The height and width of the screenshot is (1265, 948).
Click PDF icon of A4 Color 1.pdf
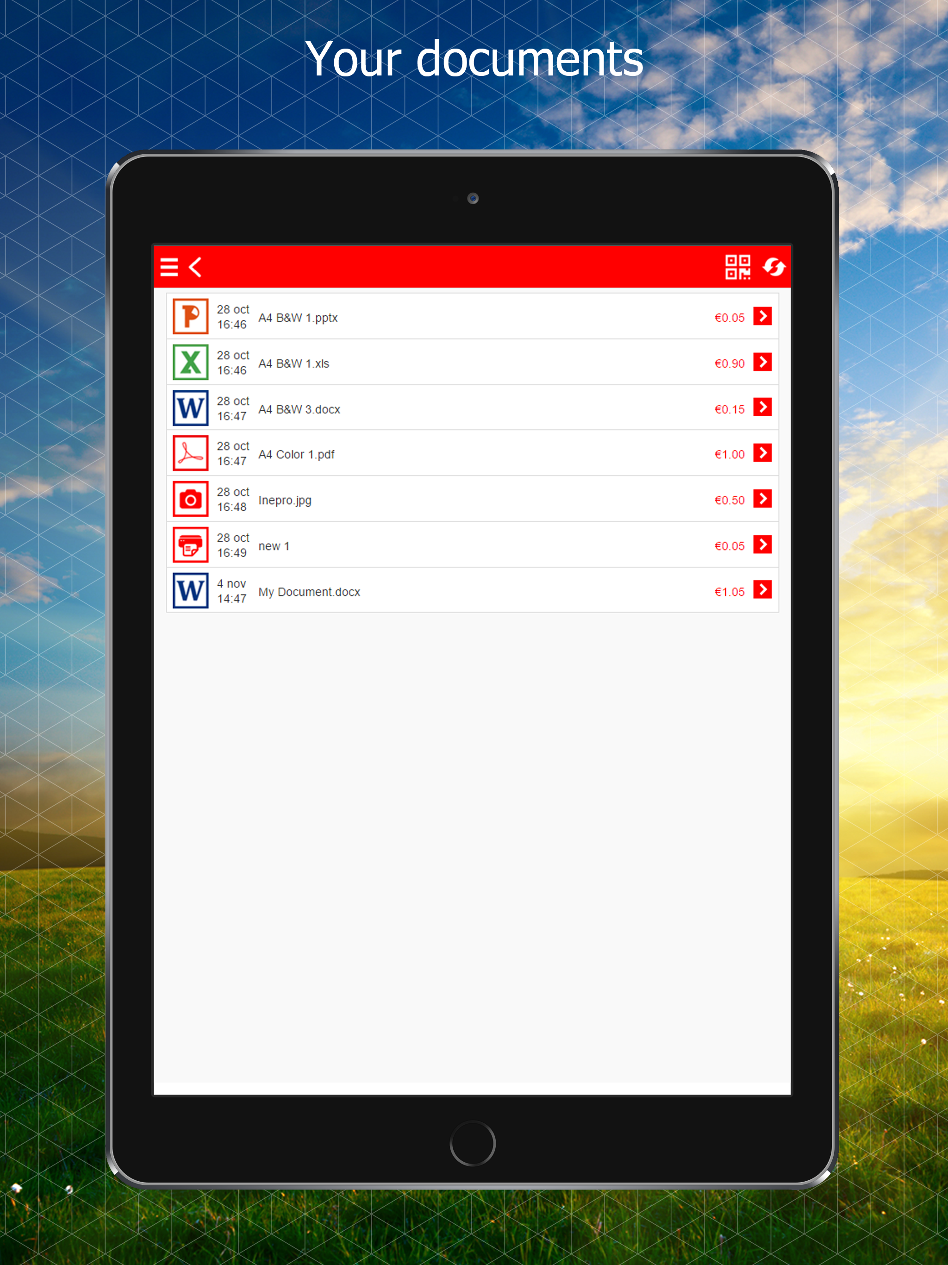190,453
